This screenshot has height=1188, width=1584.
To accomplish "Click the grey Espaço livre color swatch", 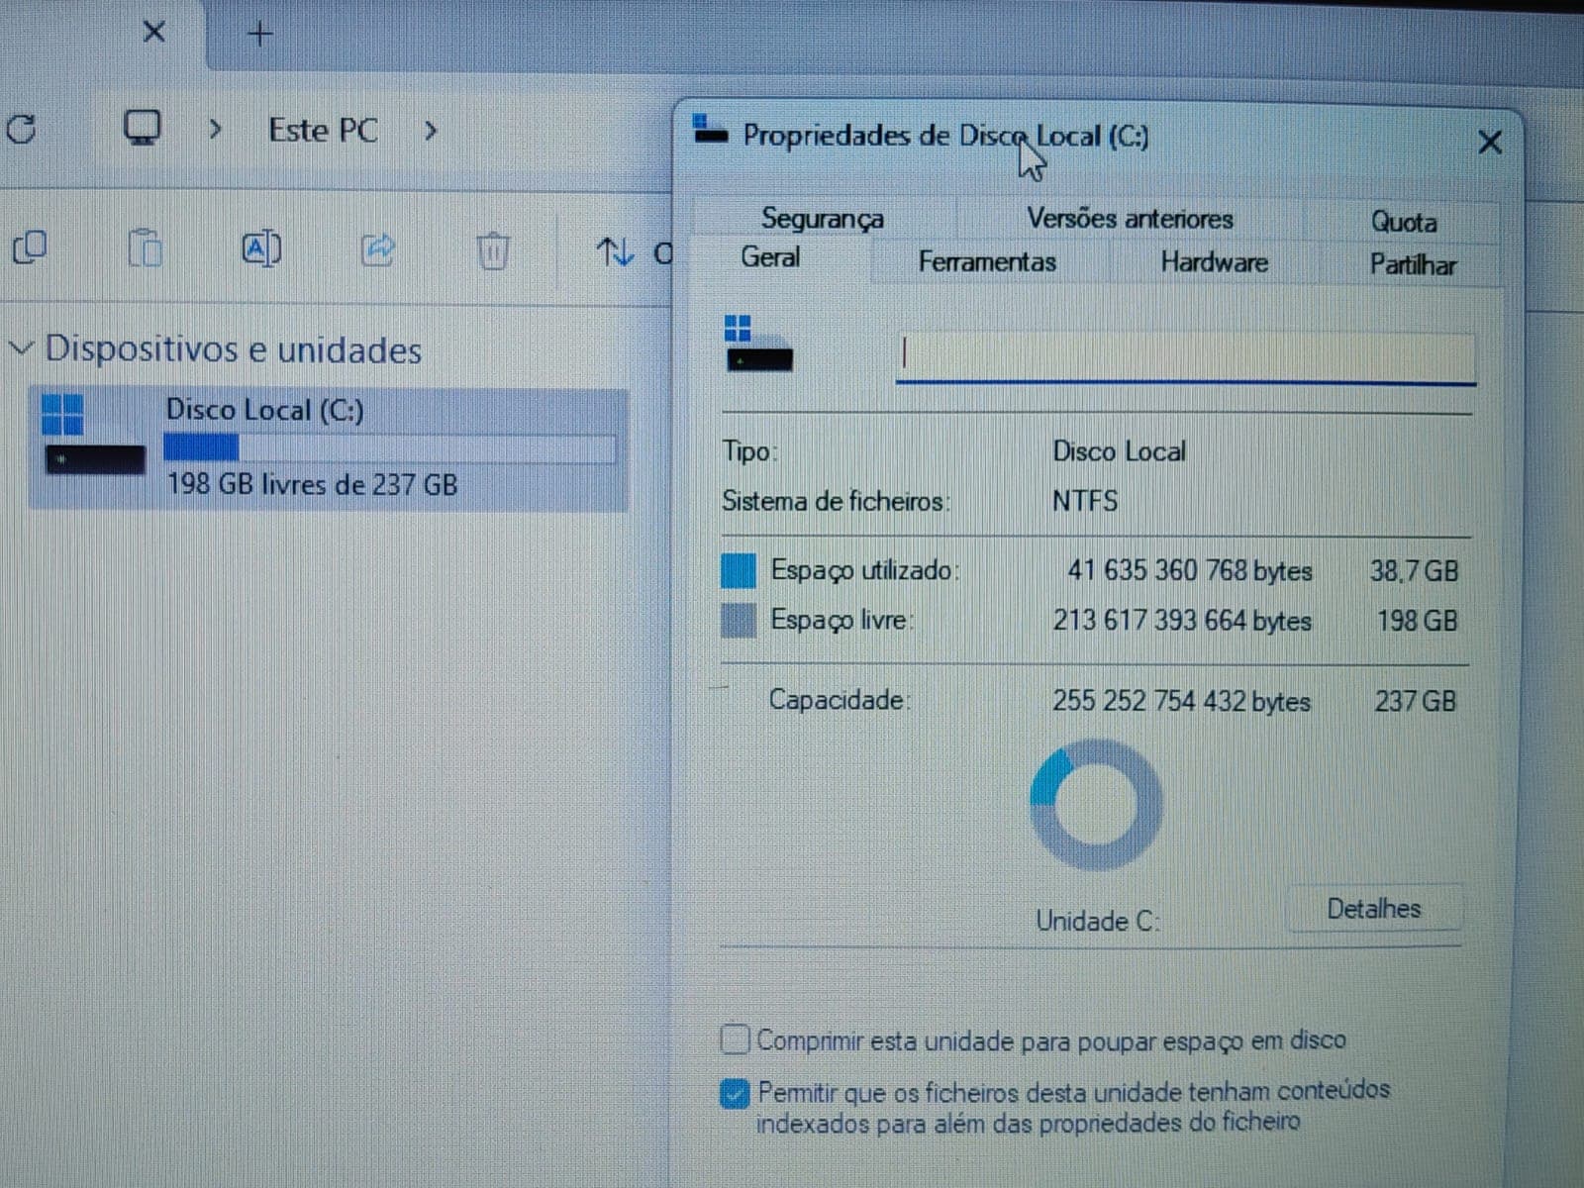I will tap(738, 621).
